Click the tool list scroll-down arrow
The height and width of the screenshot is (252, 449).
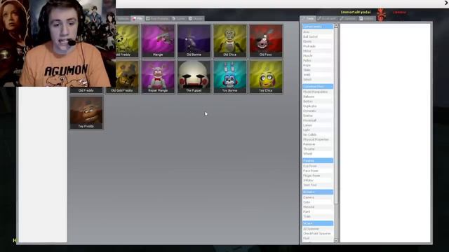336,241
